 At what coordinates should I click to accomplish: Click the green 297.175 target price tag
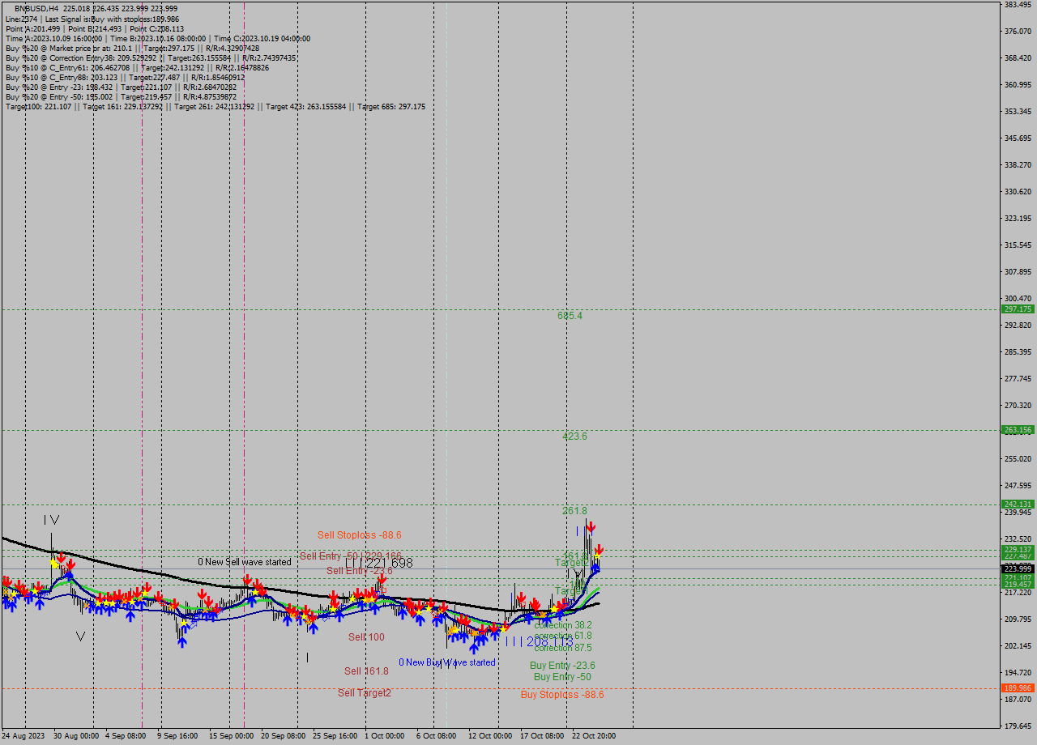pyautogui.click(x=1017, y=309)
